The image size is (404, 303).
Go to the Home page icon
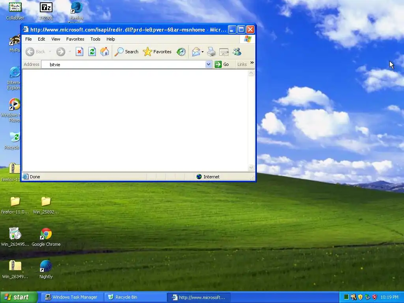pos(105,52)
